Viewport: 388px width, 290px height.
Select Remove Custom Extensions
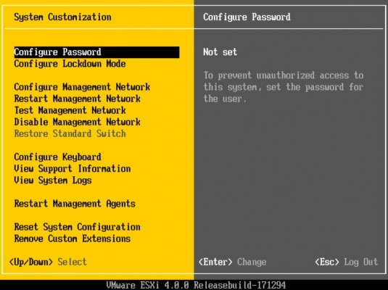(x=73, y=239)
